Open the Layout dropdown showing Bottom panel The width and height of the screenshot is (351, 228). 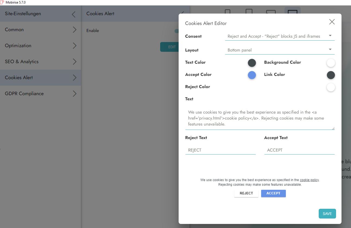280,50
